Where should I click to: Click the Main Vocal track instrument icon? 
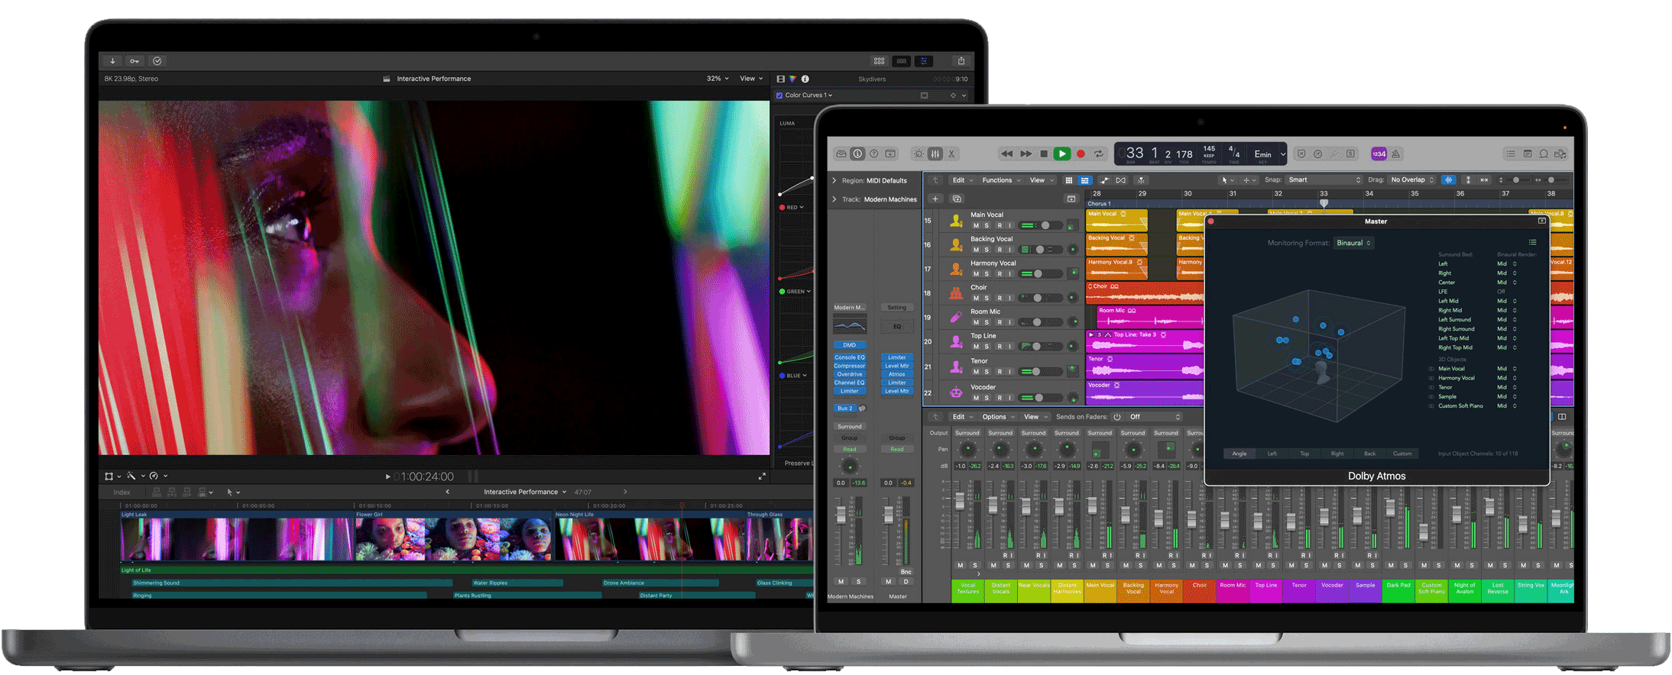coord(956,221)
